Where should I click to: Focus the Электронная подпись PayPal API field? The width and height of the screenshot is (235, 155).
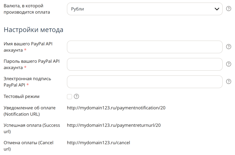(x=144, y=82)
